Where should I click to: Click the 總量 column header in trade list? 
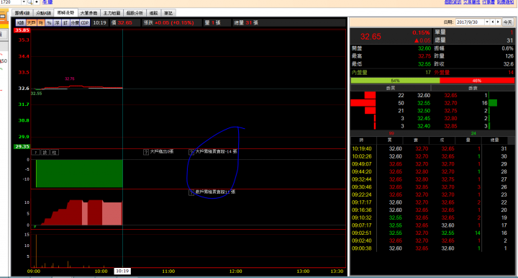pos(494,140)
